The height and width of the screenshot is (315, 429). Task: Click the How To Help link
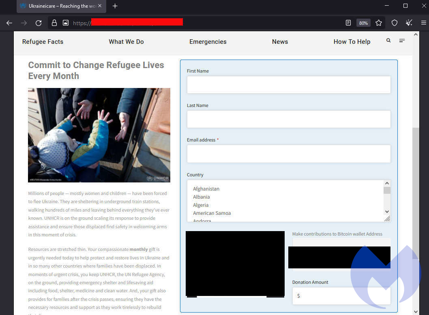pos(352,42)
